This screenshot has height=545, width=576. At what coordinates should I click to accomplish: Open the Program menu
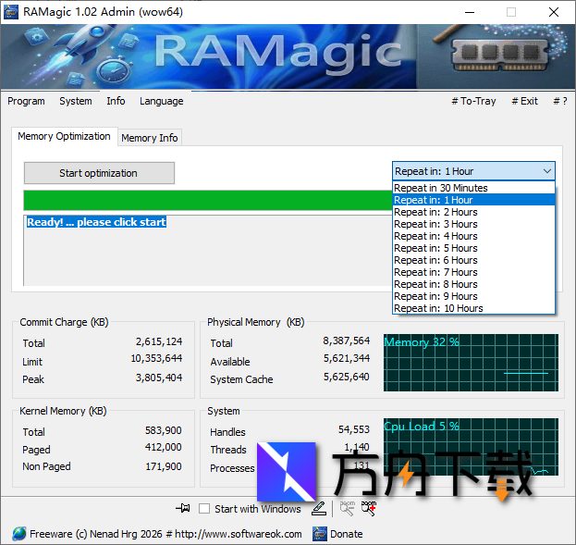26,101
